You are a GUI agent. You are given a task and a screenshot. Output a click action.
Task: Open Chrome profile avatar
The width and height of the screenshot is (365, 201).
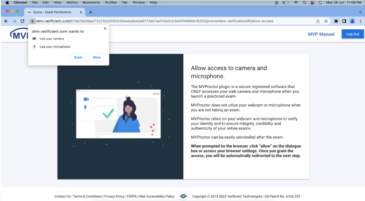coord(352,21)
